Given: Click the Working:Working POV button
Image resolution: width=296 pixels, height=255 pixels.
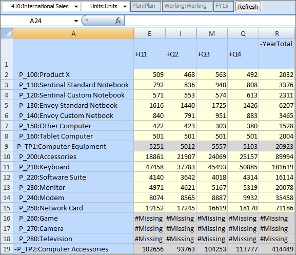Looking at the screenshot, I should [187, 6].
